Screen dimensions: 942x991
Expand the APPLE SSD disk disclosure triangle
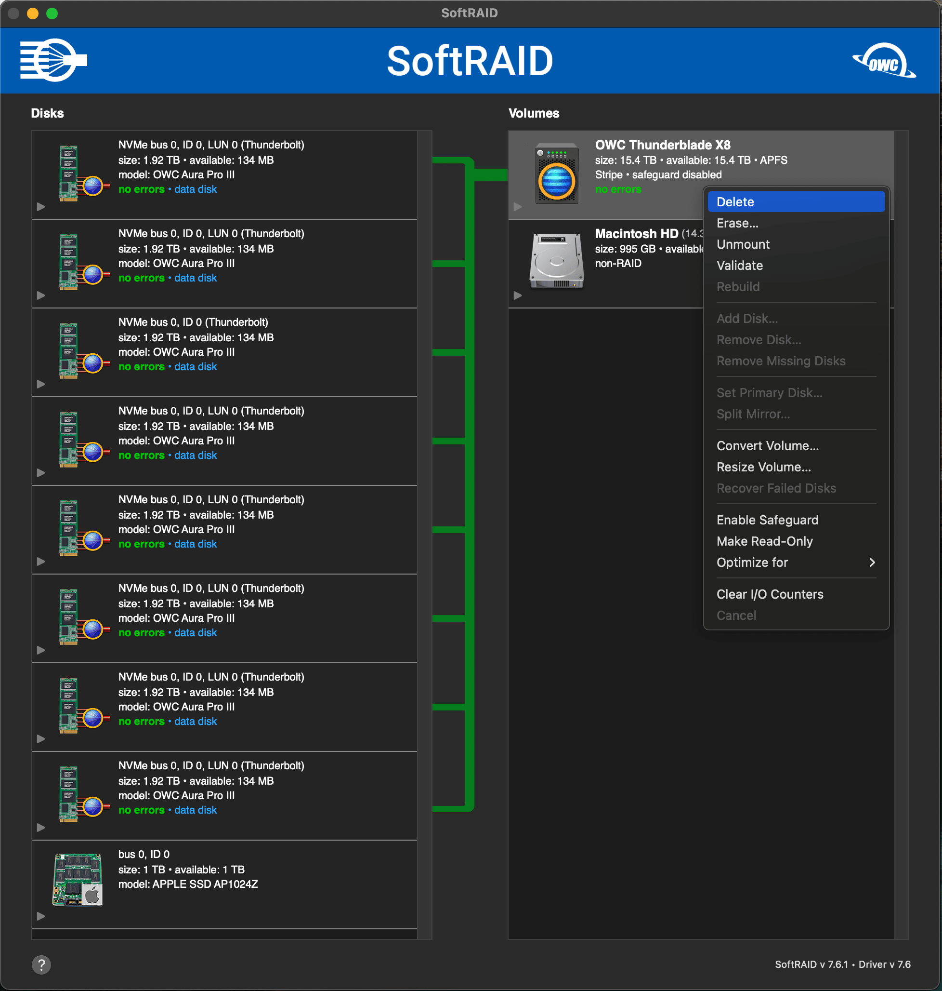point(41,916)
